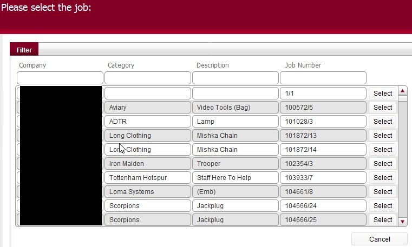412x247 pixels.
Task: Select Scorpions job 104666/25
Action: [x=382, y=220]
